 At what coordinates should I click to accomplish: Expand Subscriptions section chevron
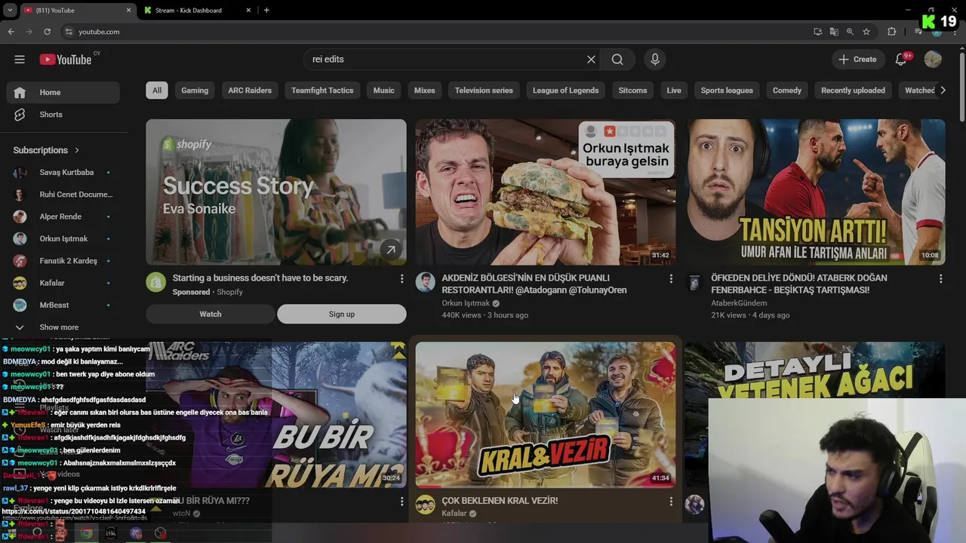[x=77, y=150]
